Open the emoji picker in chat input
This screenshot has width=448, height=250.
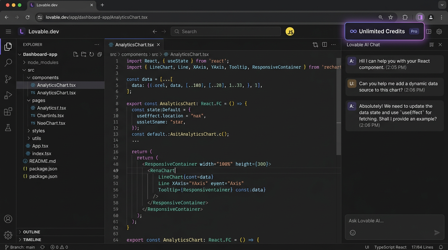tap(353, 233)
